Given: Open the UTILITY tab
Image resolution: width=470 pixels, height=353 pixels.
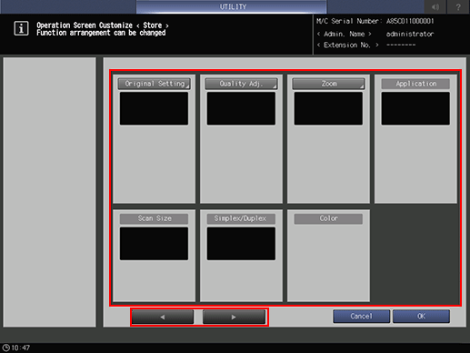Looking at the screenshot, I should (x=232, y=6).
